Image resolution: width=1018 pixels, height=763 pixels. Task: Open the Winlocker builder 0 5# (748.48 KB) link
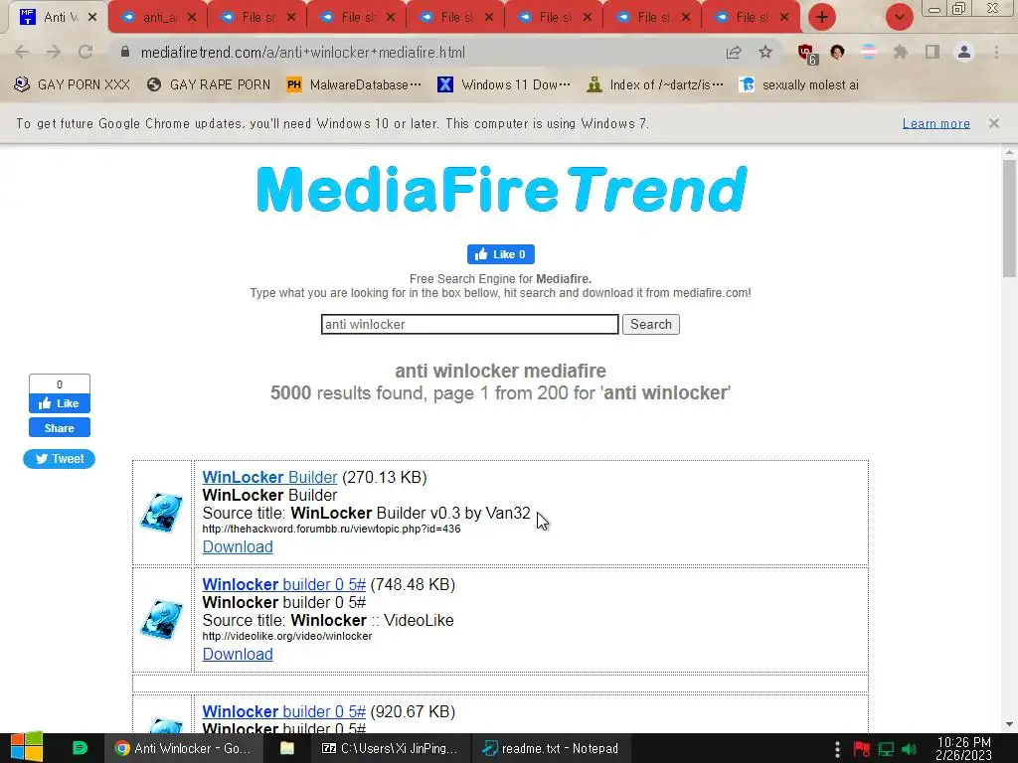pos(283,584)
